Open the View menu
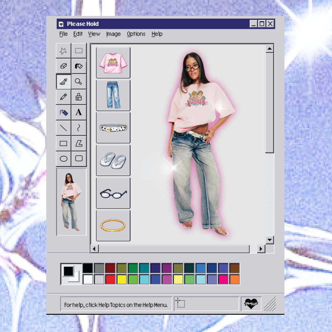Image resolution: width=332 pixels, height=332 pixels. (94, 34)
